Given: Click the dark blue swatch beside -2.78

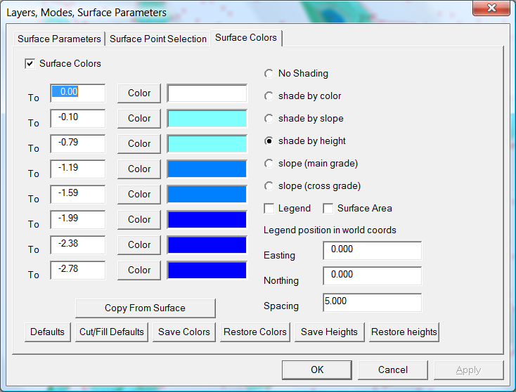Looking at the screenshot, I should pyautogui.click(x=207, y=270).
